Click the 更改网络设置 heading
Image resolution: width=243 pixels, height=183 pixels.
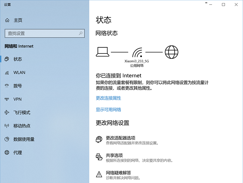pos(112,123)
